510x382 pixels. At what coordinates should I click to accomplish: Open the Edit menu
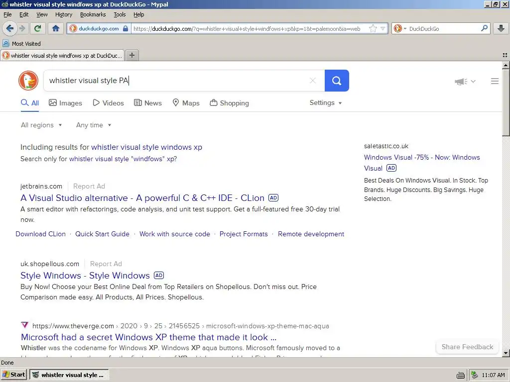point(24,14)
